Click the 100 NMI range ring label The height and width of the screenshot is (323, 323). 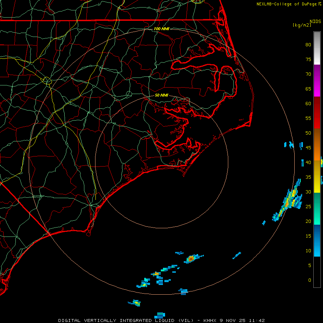tap(161, 29)
